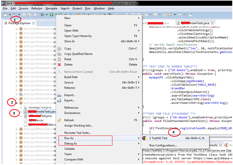
Task: Click the red Delete X icon in menu
Action: coord(59,65)
